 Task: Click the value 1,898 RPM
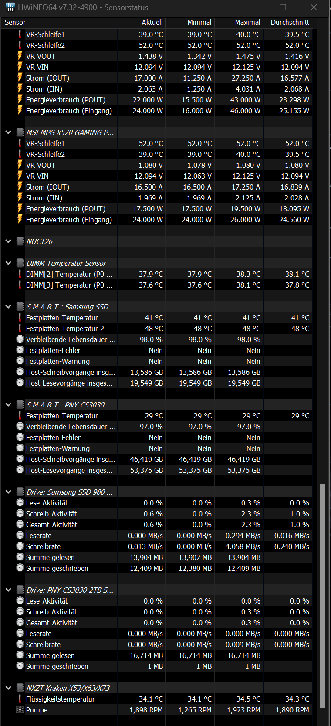pyautogui.click(x=146, y=710)
